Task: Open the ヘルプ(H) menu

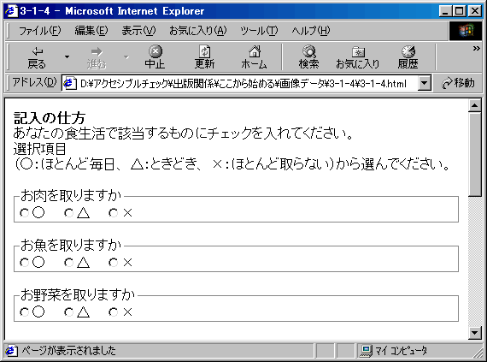Action: pos(311,31)
